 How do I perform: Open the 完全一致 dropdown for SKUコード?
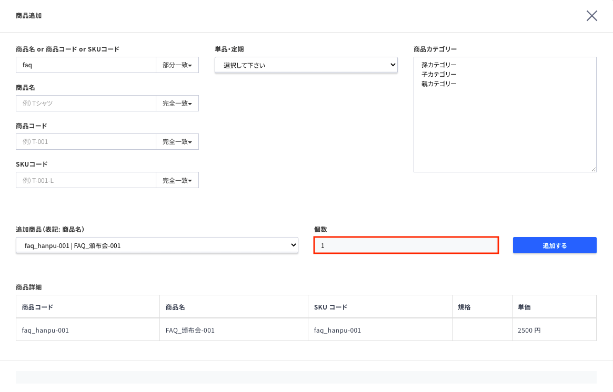177,180
